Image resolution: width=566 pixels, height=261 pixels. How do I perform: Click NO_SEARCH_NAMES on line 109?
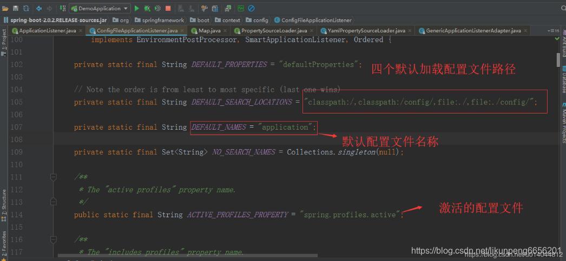point(243,152)
